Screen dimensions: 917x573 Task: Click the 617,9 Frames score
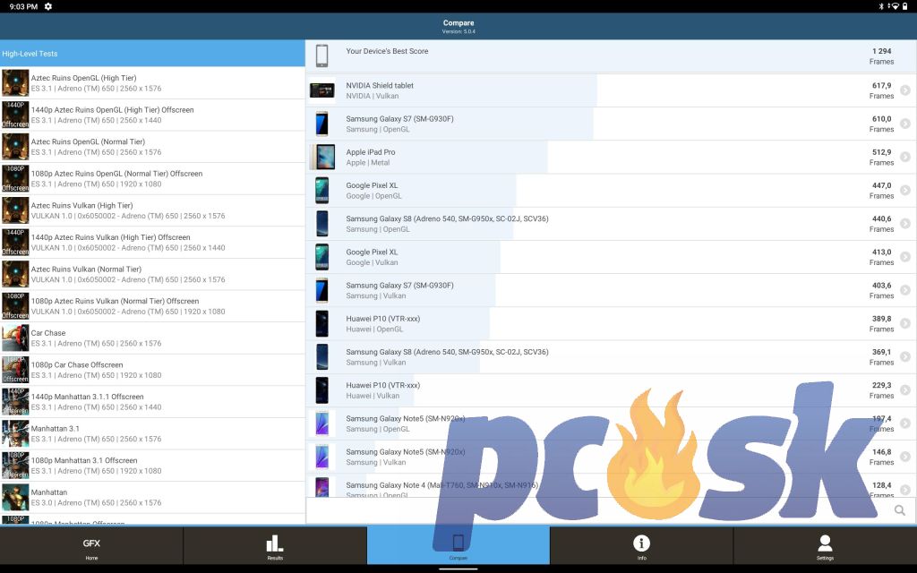coord(881,90)
